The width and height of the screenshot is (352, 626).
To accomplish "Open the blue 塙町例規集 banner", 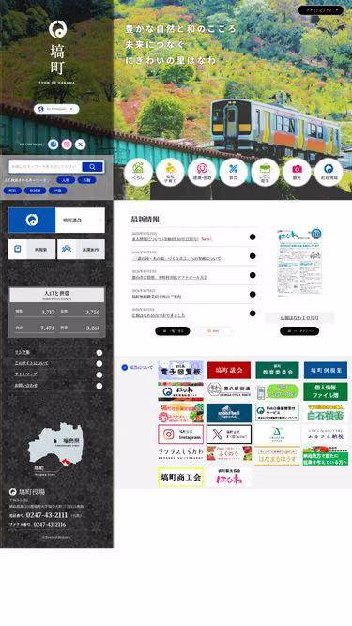I will [x=326, y=371].
